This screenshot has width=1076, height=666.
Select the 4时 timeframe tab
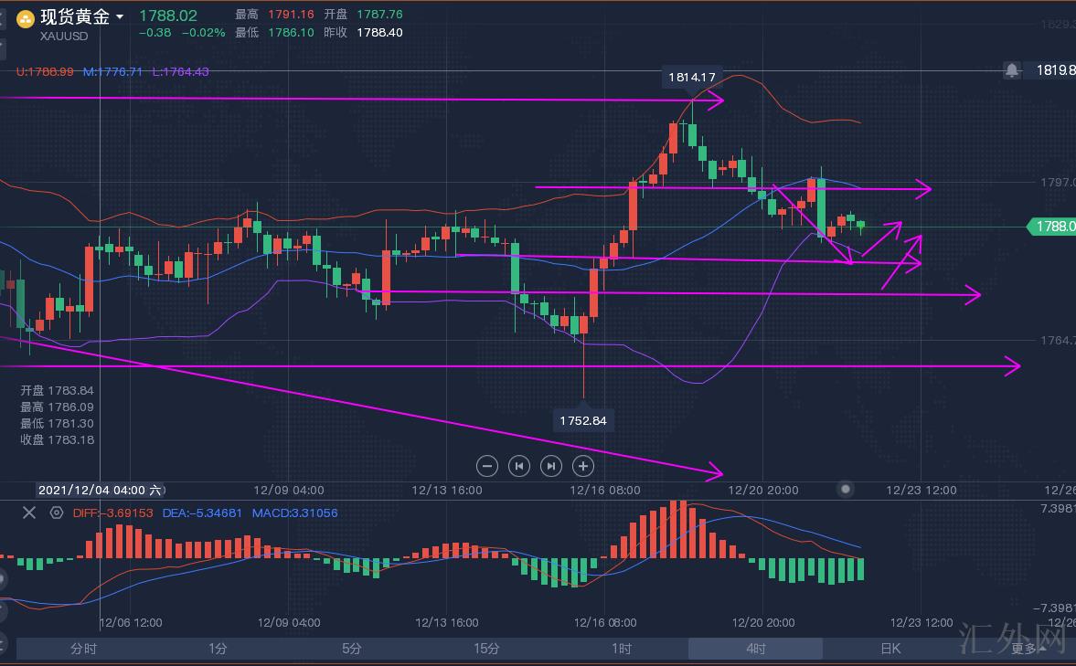[755, 649]
